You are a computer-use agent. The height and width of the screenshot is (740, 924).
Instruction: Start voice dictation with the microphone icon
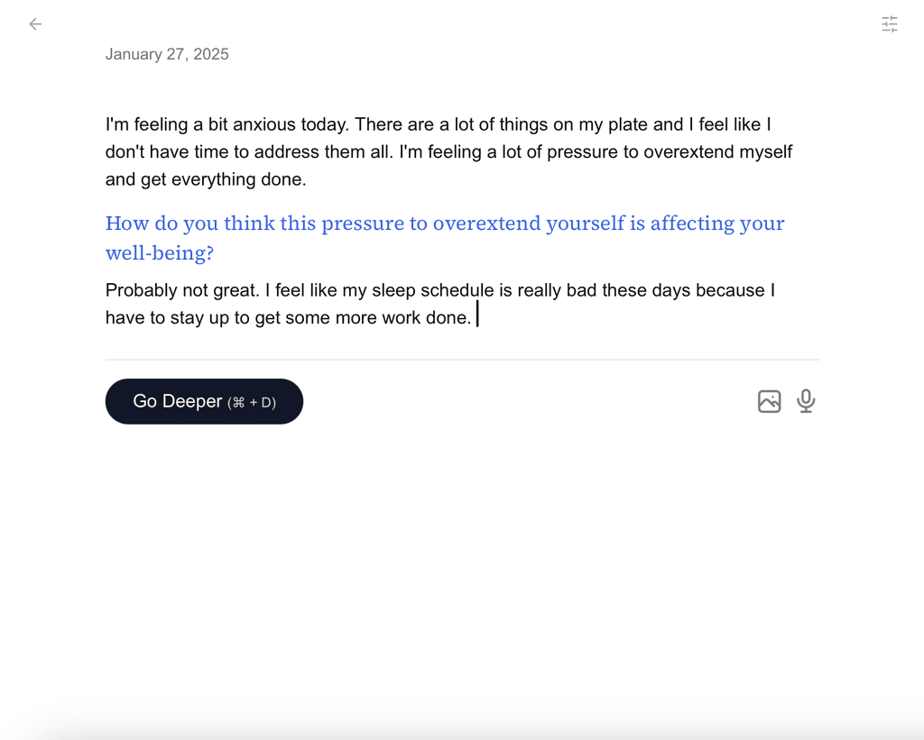806,401
